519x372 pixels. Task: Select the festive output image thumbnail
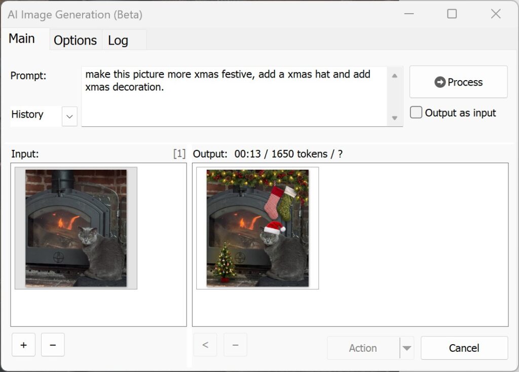[x=257, y=228]
